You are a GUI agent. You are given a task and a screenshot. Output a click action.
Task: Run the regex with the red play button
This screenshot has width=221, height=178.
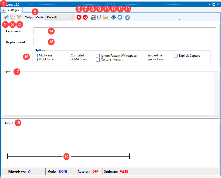pos(79,17)
